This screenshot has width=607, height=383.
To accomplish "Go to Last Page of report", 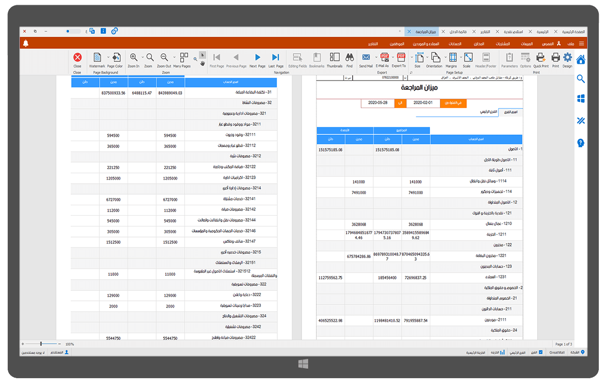I will tap(276, 59).
